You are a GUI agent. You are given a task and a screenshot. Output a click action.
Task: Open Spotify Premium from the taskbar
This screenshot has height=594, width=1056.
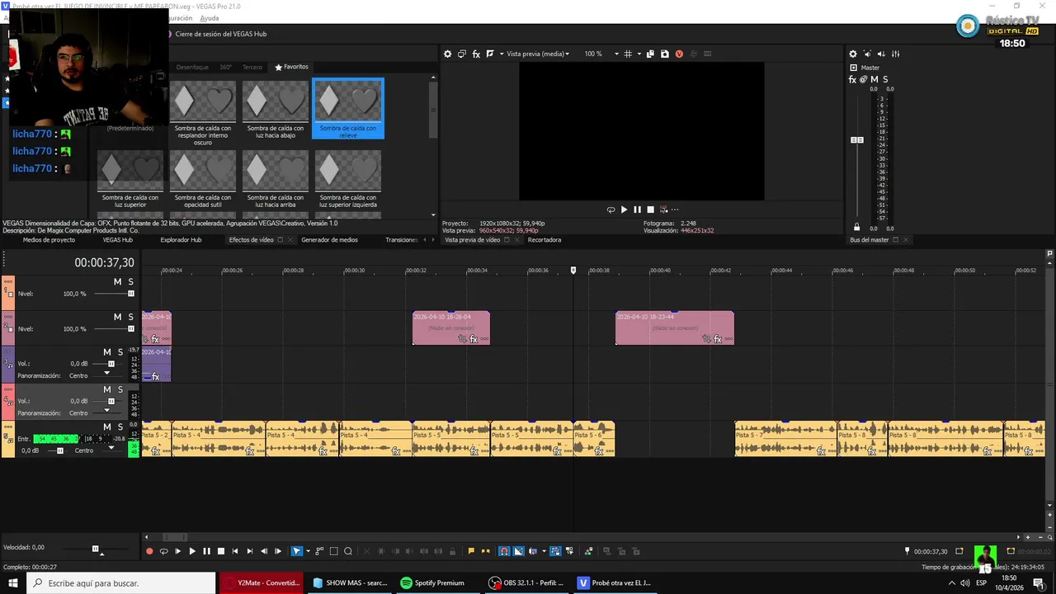pyautogui.click(x=433, y=582)
